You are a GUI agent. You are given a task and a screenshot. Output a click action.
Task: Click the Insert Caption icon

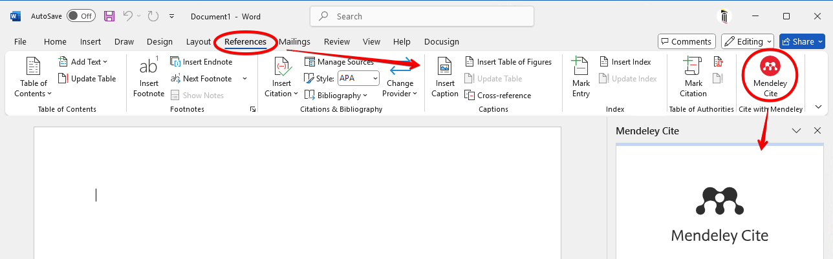(444, 67)
